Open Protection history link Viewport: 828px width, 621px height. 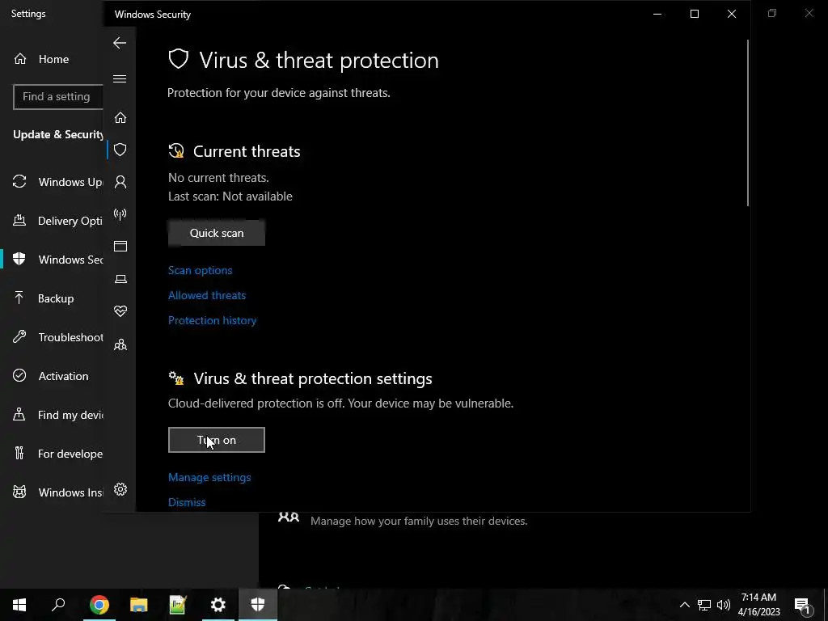(213, 320)
